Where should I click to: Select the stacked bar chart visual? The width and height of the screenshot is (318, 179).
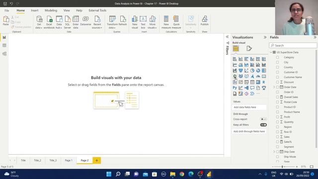coord(235,59)
